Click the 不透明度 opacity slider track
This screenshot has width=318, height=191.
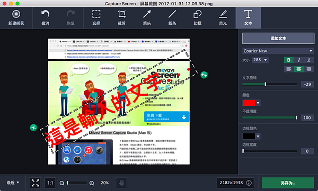tap(270, 117)
